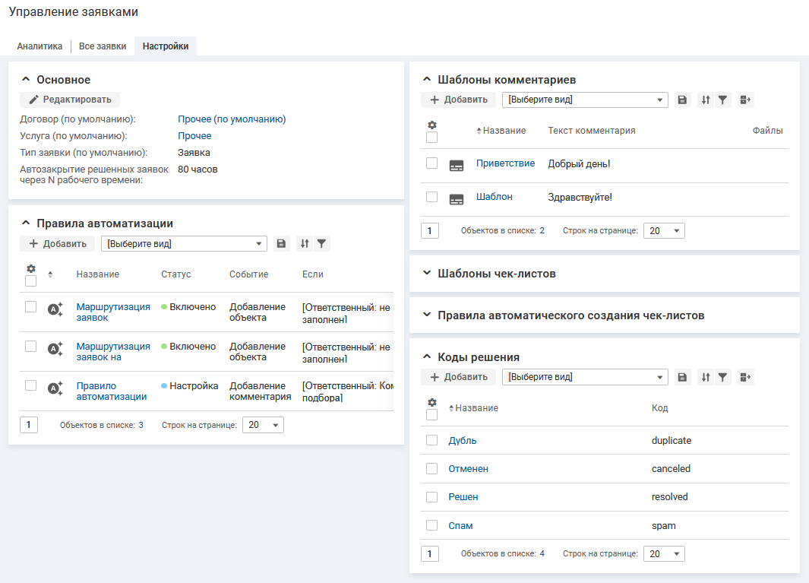
Task: Open view dropdown in Правила автоматизации
Action: 184,244
